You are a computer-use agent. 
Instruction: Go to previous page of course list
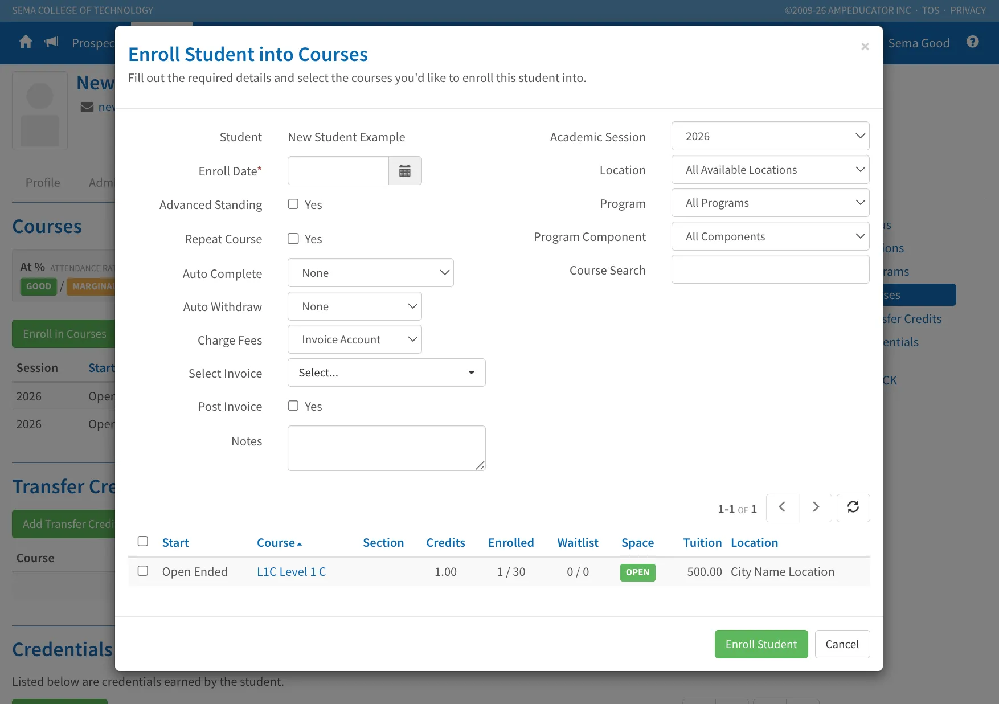pyautogui.click(x=783, y=507)
